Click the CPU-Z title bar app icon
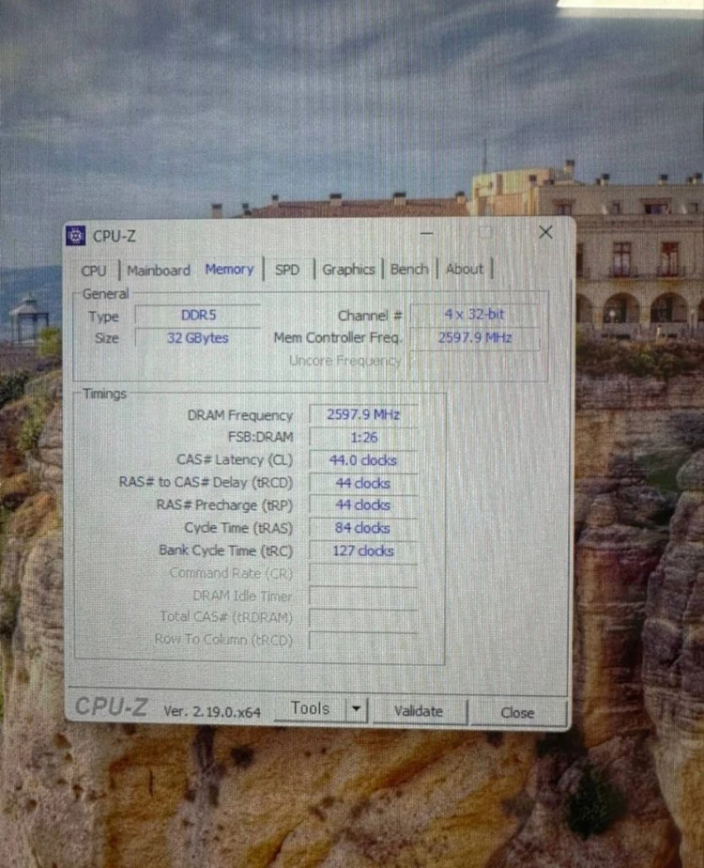This screenshot has width=704, height=868. point(76,235)
